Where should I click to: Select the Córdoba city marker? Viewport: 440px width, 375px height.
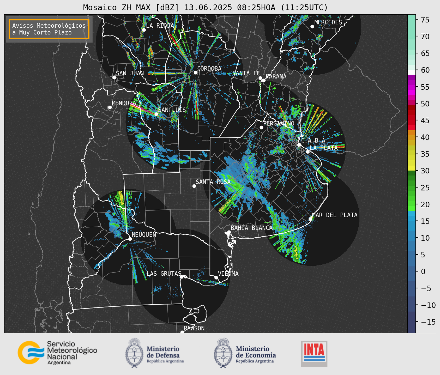point(195,72)
